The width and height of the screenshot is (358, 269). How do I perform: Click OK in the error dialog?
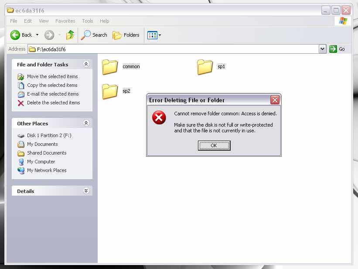pyautogui.click(x=214, y=145)
